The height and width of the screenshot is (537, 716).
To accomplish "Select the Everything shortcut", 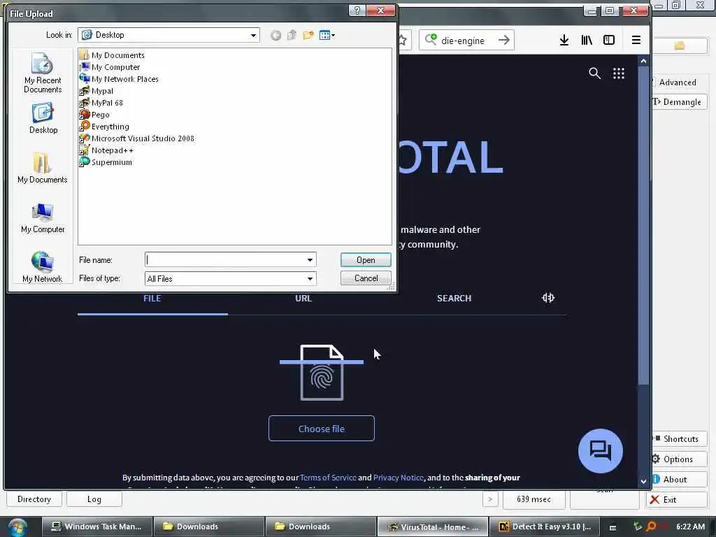I will pyautogui.click(x=105, y=127).
